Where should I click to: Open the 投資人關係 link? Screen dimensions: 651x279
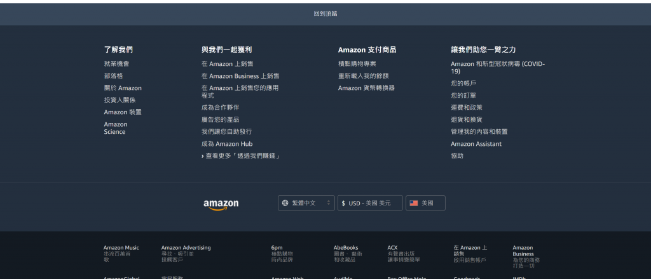(x=120, y=100)
